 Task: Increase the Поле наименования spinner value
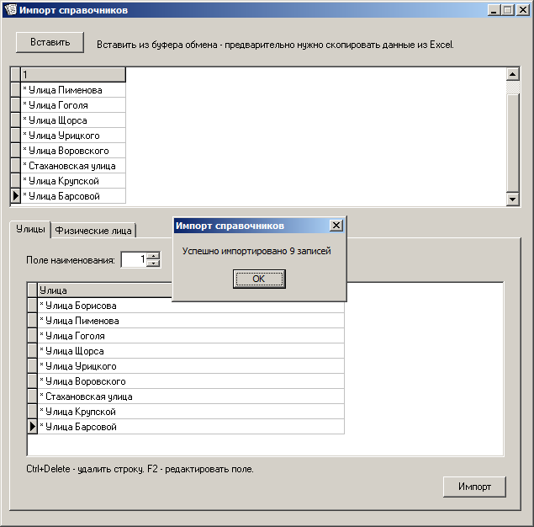point(153,256)
